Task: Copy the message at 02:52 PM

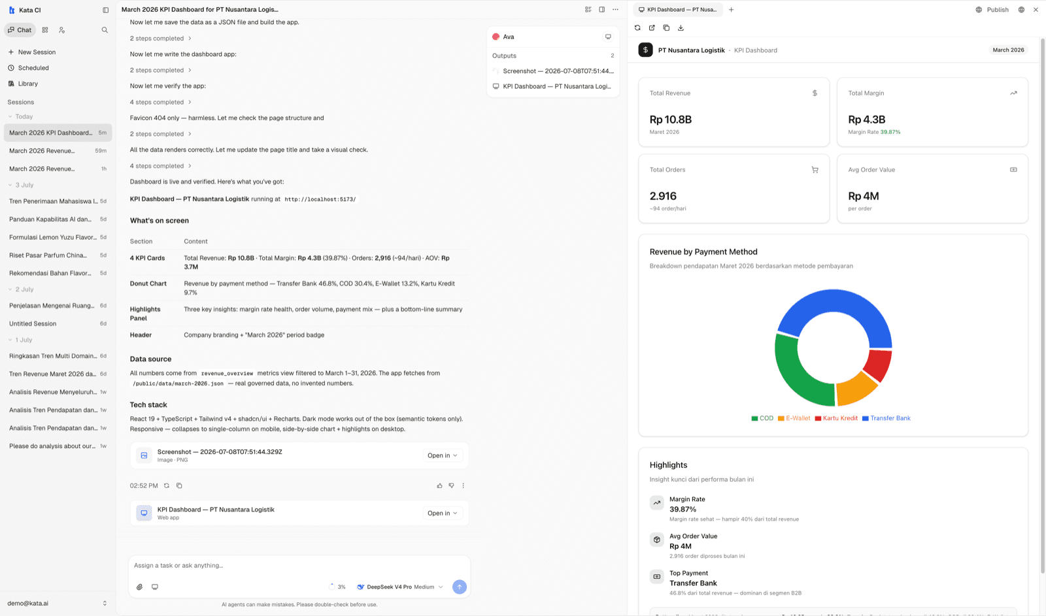Action: tap(179, 485)
